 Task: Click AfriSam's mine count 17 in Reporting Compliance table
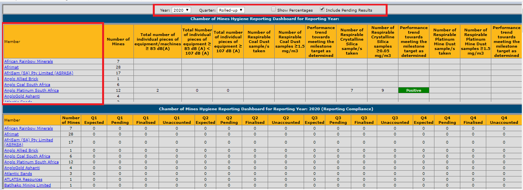(x=71, y=142)
